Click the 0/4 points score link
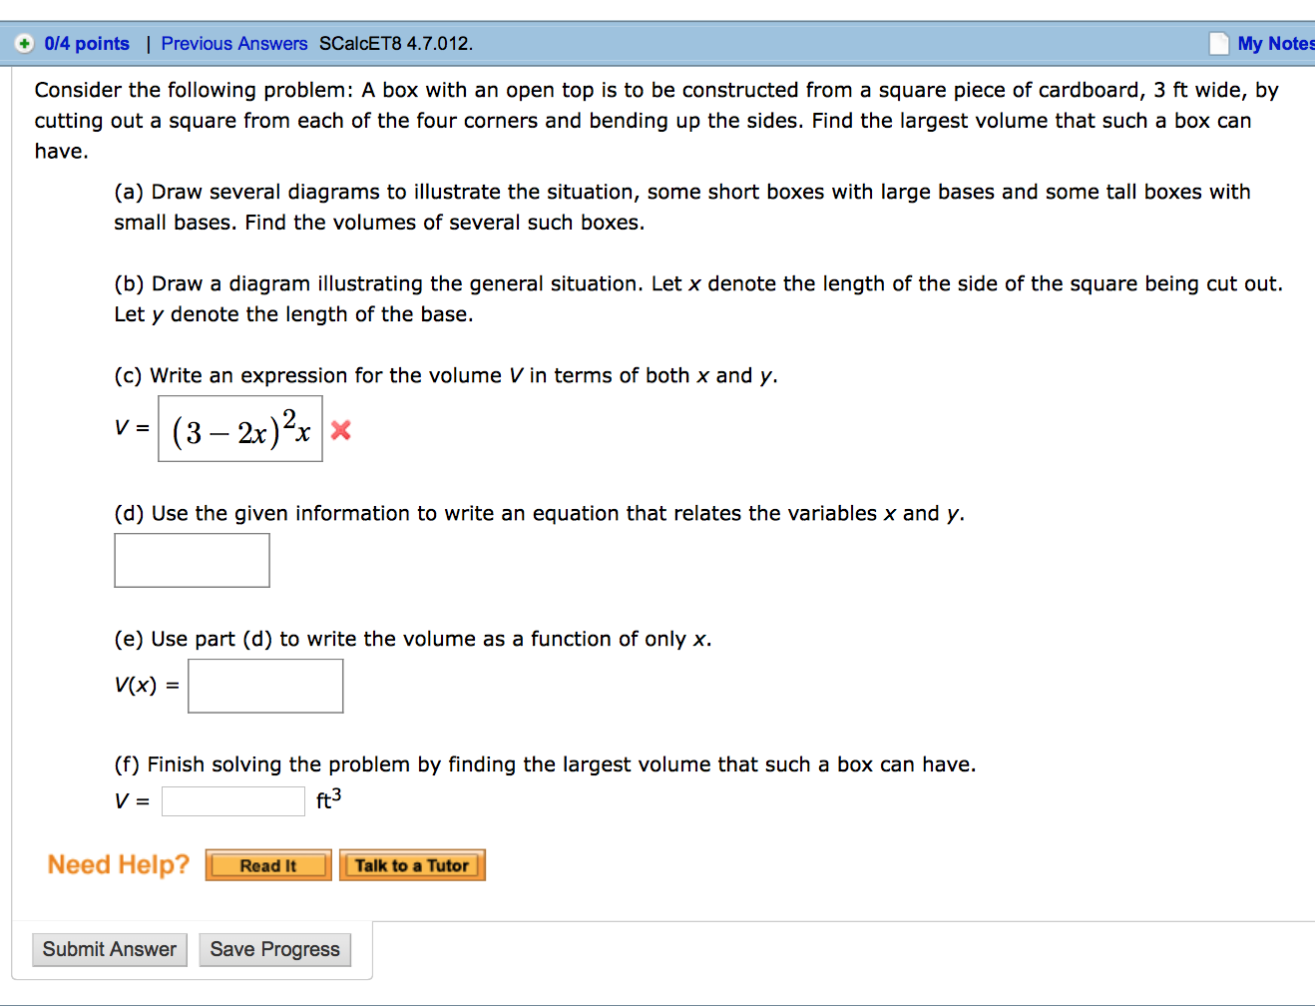Image resolution: width=1315 pixels, height=1006 pixels. (85, 43)
